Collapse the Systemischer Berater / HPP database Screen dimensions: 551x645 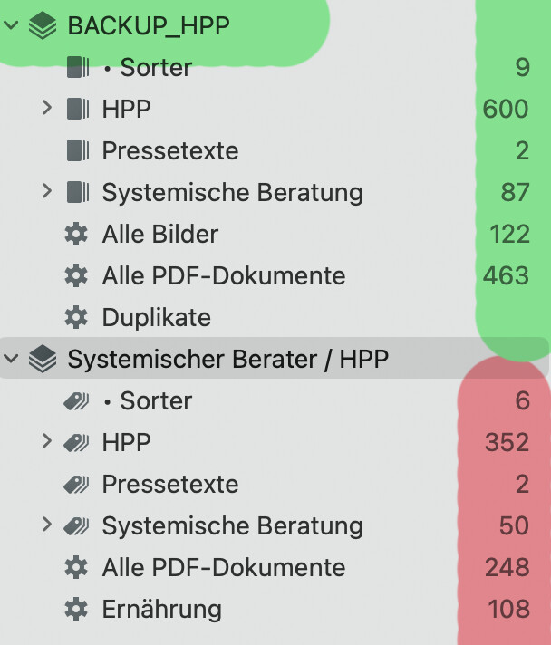pos(12,360)
